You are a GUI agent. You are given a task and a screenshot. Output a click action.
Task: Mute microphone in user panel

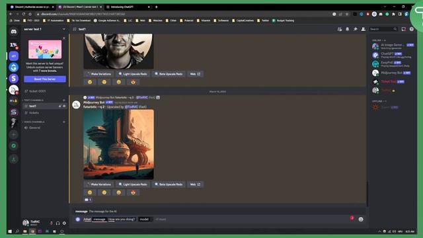[x=52, y=223]
